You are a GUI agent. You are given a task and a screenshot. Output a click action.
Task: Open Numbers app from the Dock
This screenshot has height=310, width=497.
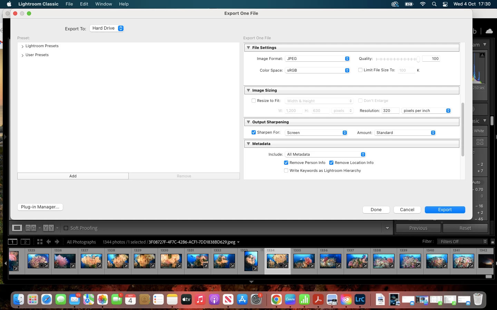click(x=304, y=299)
